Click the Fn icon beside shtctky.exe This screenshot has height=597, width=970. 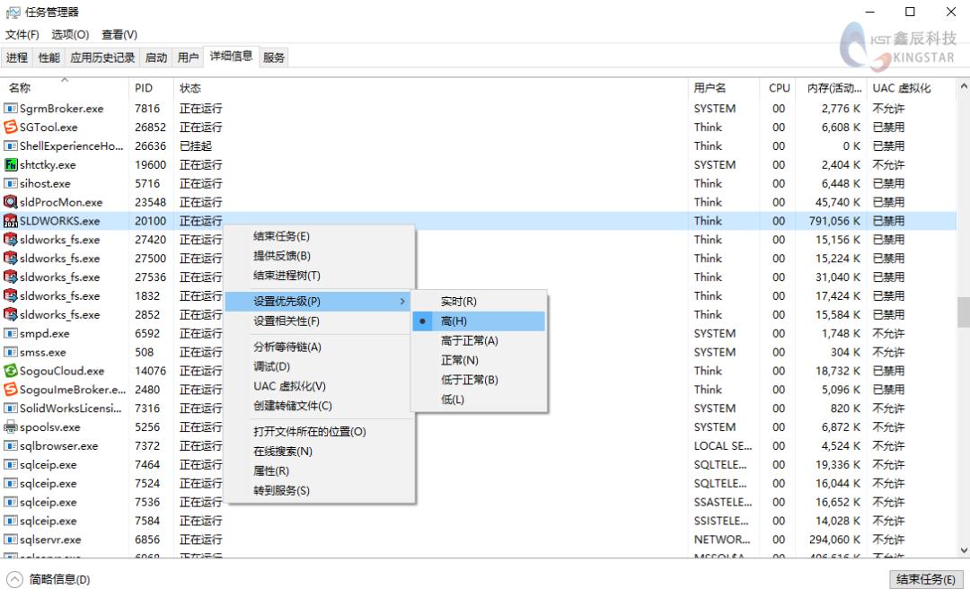[x=9, y=164]
